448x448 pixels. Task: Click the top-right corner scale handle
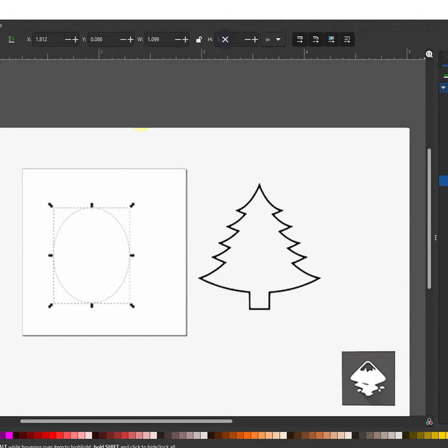click(x=132, y=205)
